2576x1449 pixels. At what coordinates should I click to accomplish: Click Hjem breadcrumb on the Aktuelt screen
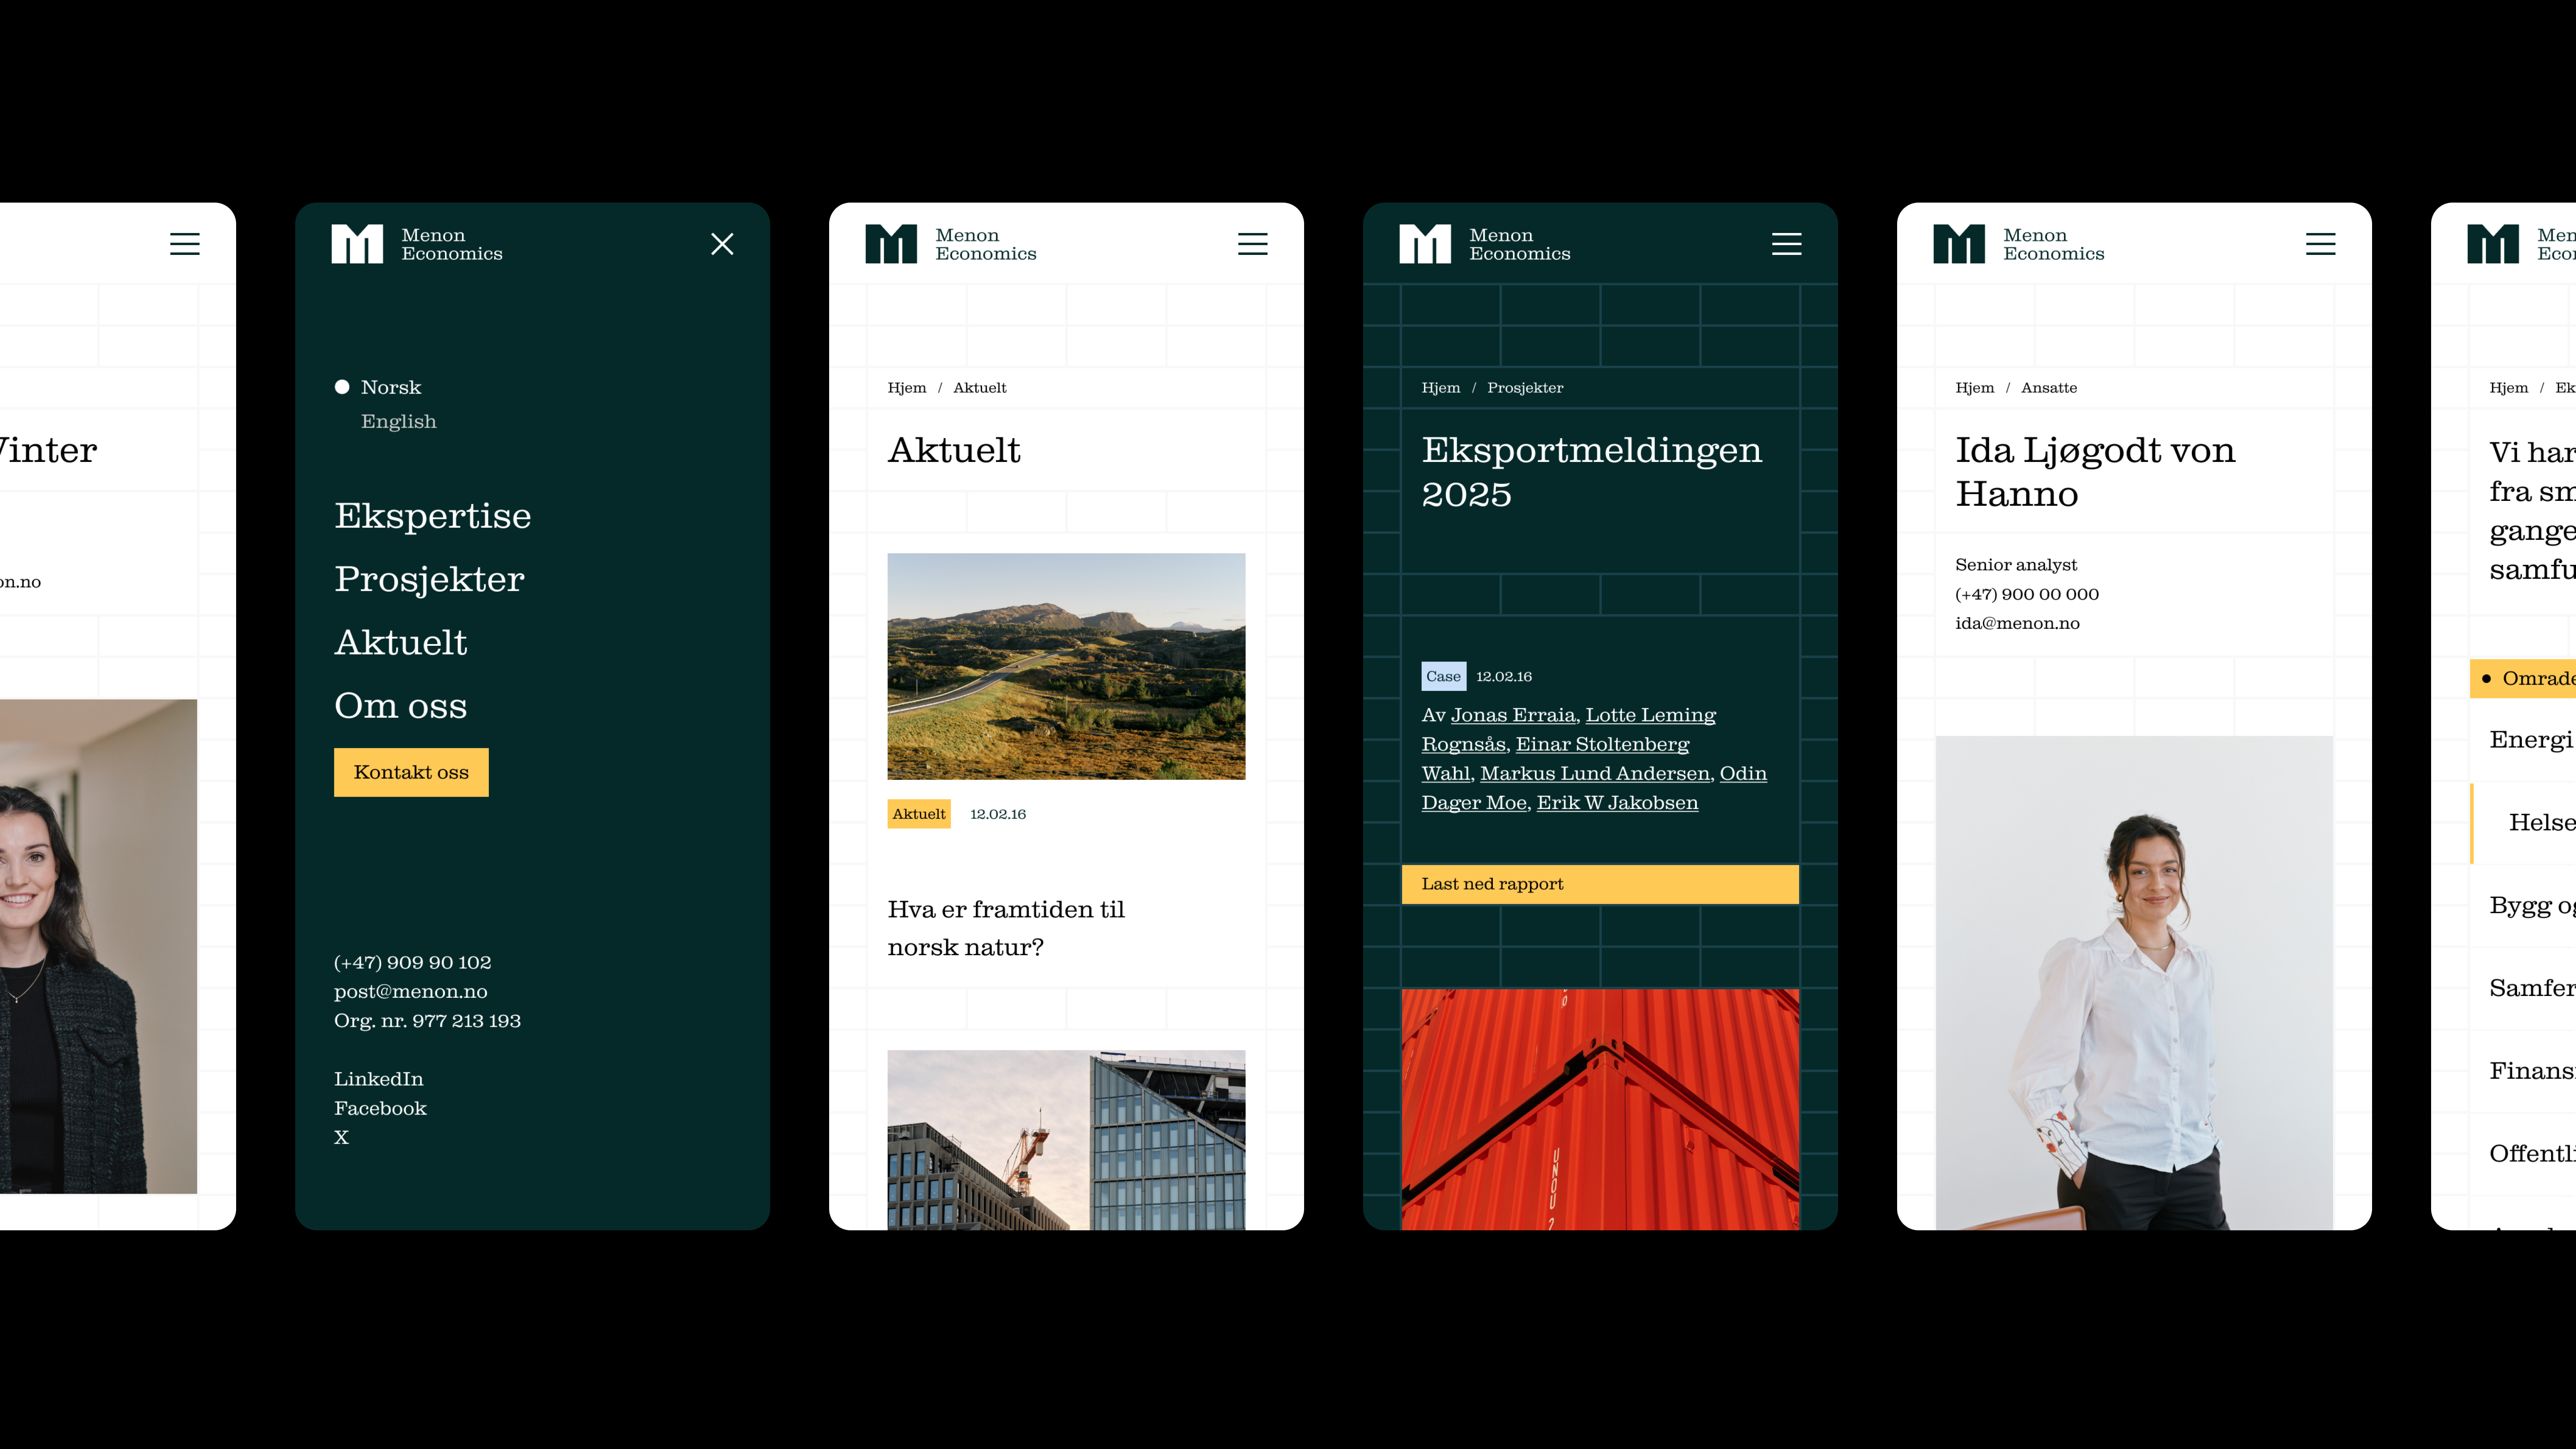click(906, 388)
